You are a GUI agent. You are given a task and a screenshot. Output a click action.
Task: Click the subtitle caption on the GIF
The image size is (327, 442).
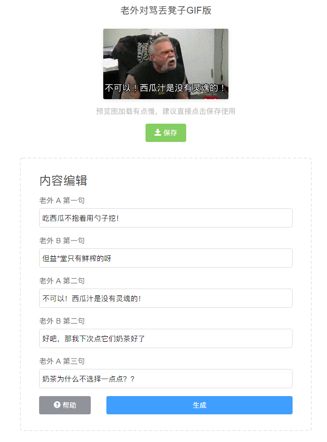(x=165, y=88)
